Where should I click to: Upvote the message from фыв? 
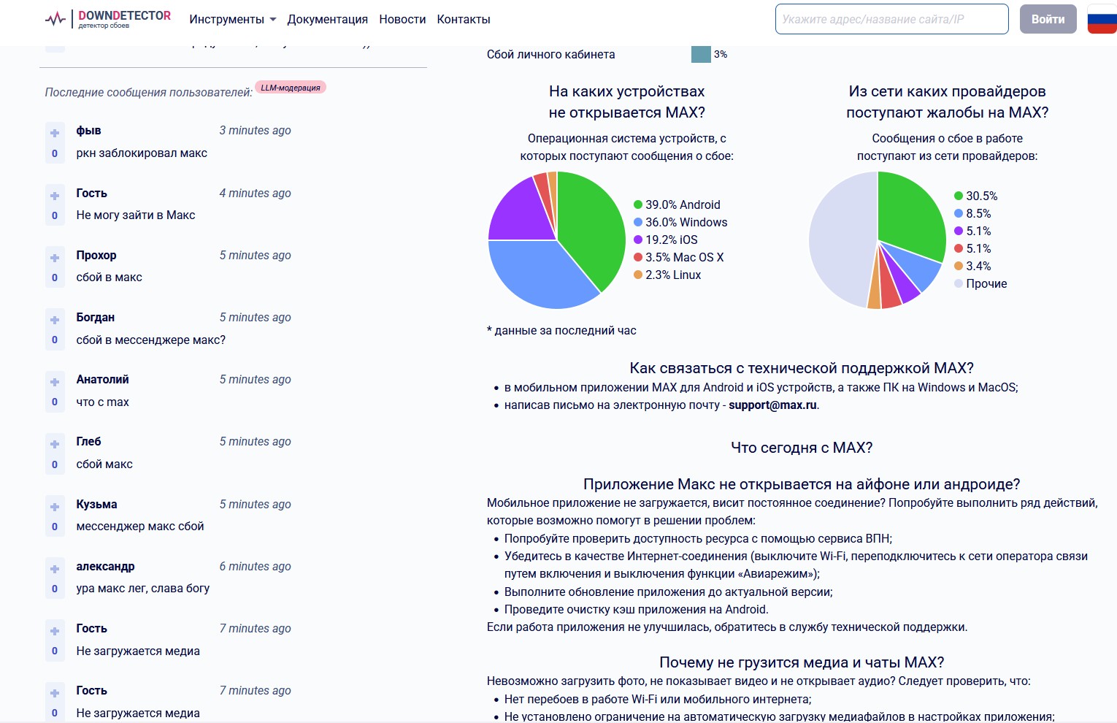tap(55, 133)
